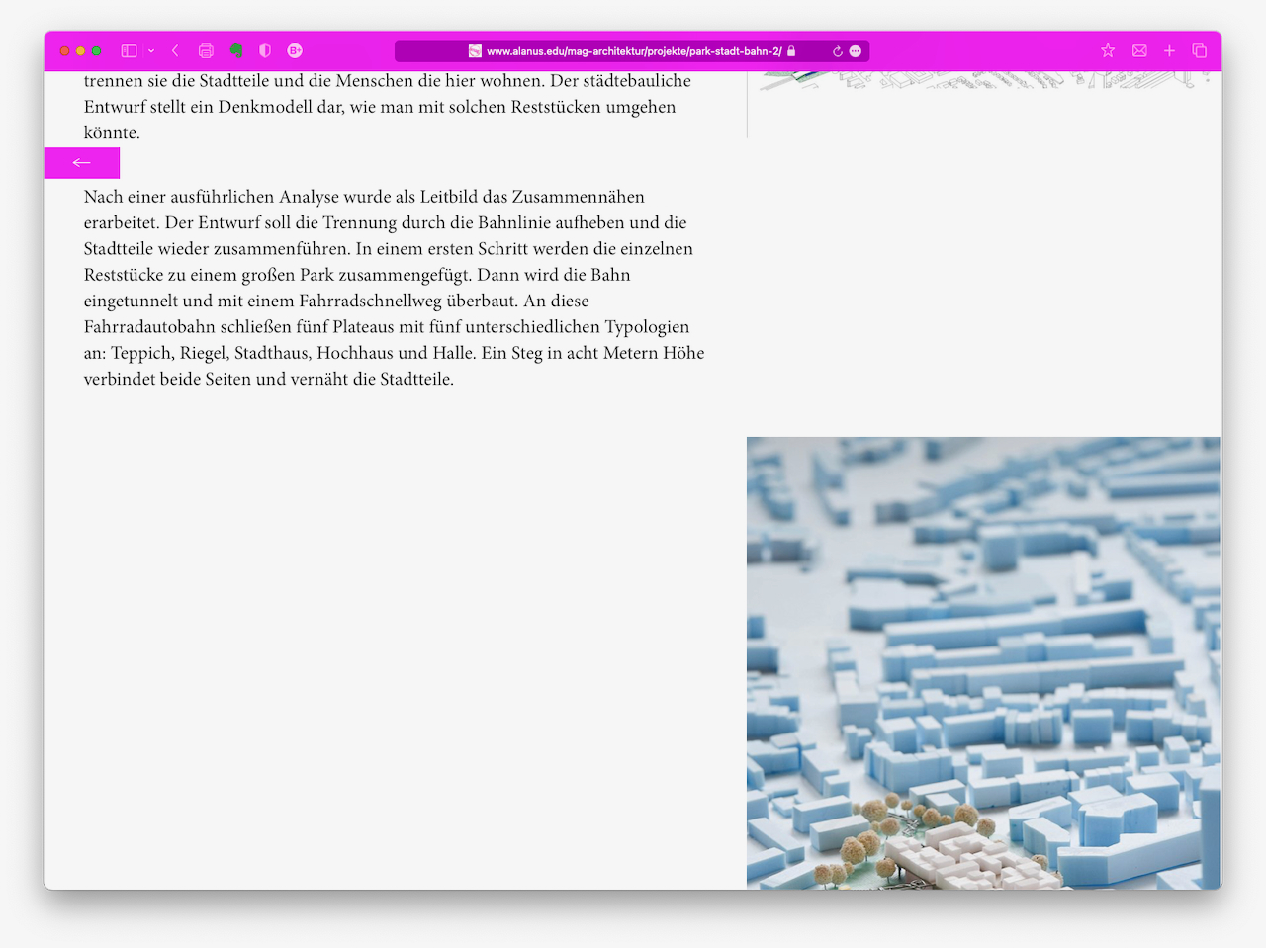Click the website favicon in address bar

[475, 51]
